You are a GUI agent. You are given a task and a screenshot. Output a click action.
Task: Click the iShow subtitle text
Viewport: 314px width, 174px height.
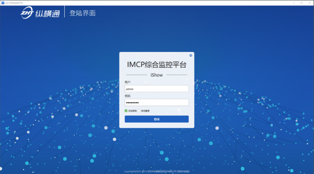[x=157, y=74]
